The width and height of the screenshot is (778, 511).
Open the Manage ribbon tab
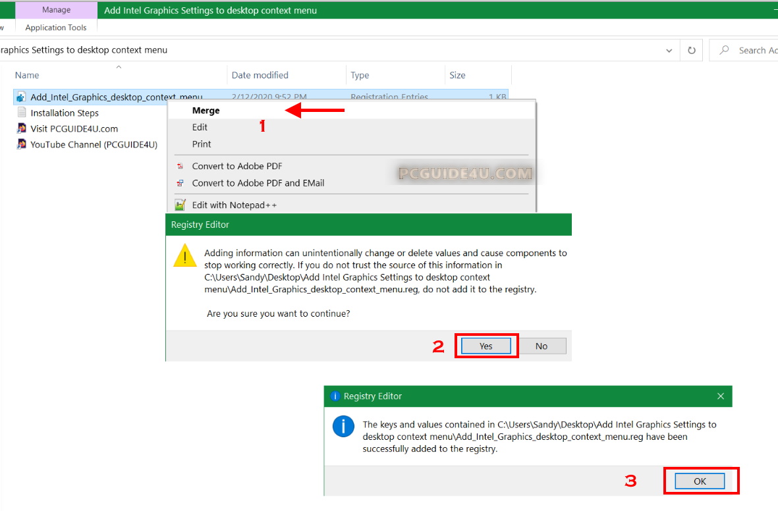pyautogui.click(x=56, y=10)
